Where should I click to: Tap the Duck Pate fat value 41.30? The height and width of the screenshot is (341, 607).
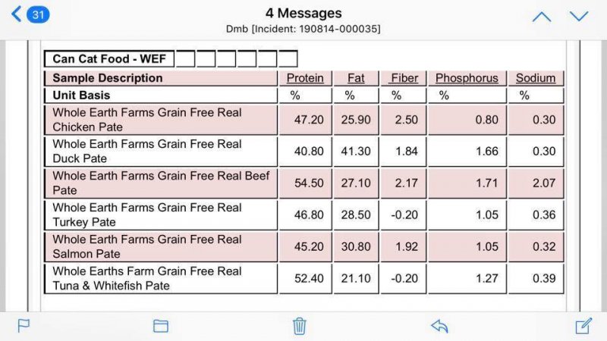[356, 152]
